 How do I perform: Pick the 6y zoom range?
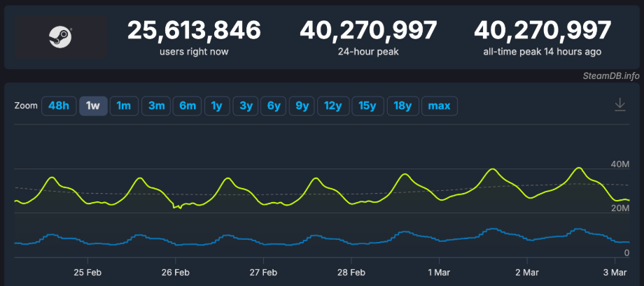pos(274,106)
